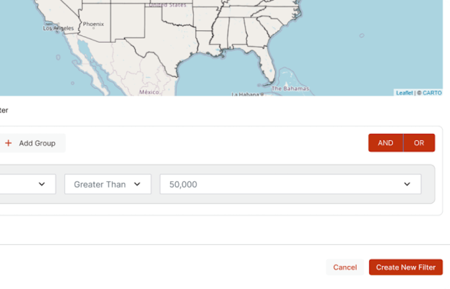The image size is (450, 289).
Task: Click the Bermuda island outline in Atlantic
Action: [x=362, y=35]
